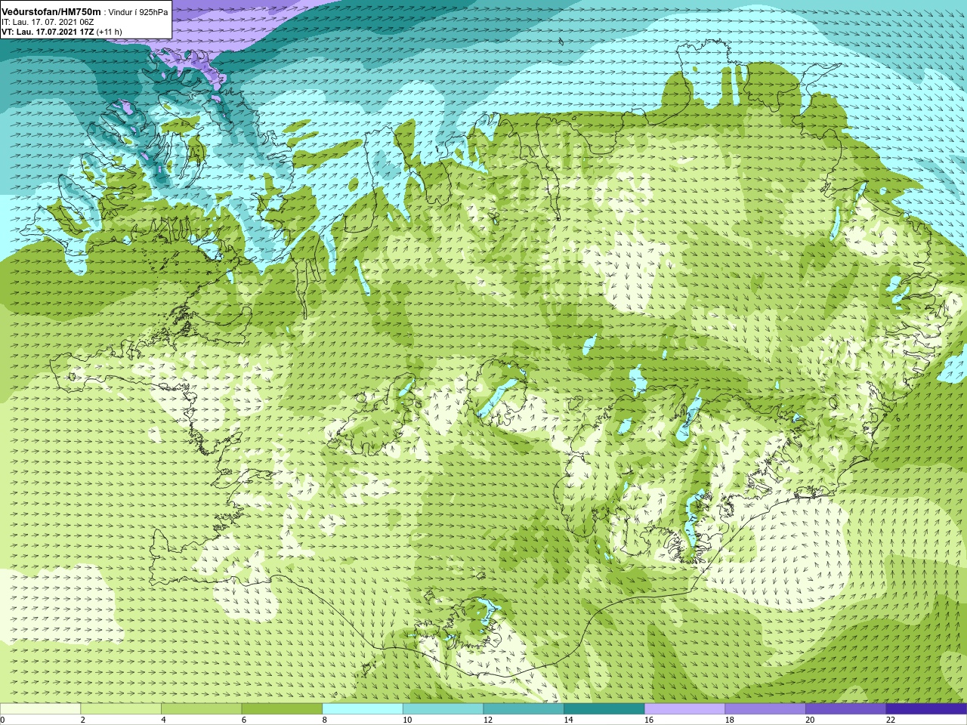Click the legend scale value "6"
967x725 pixels.
coord(244,720)
